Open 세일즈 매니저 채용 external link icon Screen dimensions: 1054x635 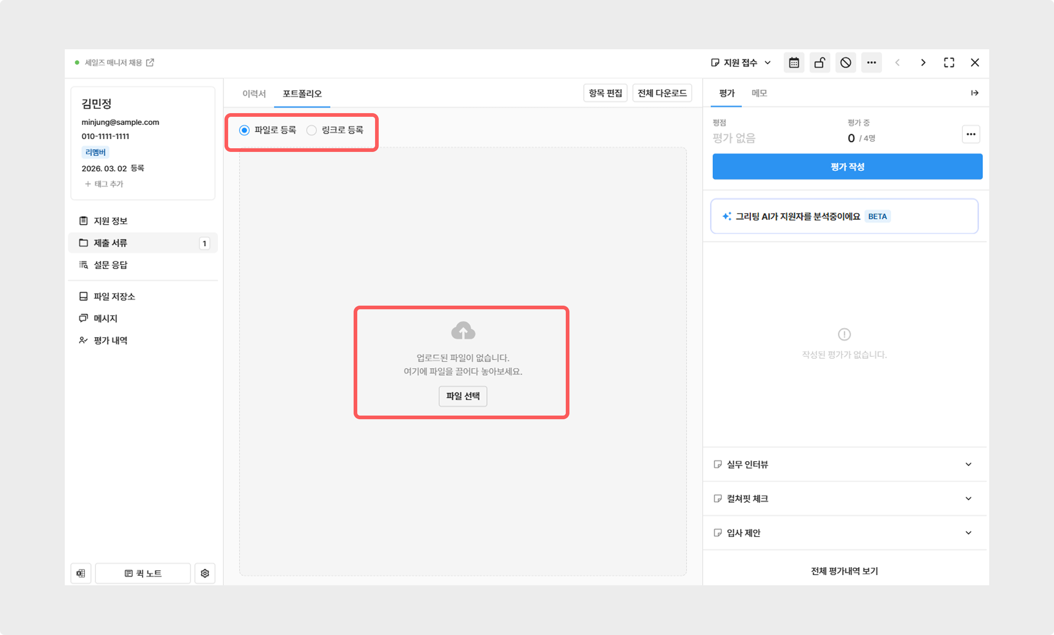pyautogui.click(x=150, y=62)
